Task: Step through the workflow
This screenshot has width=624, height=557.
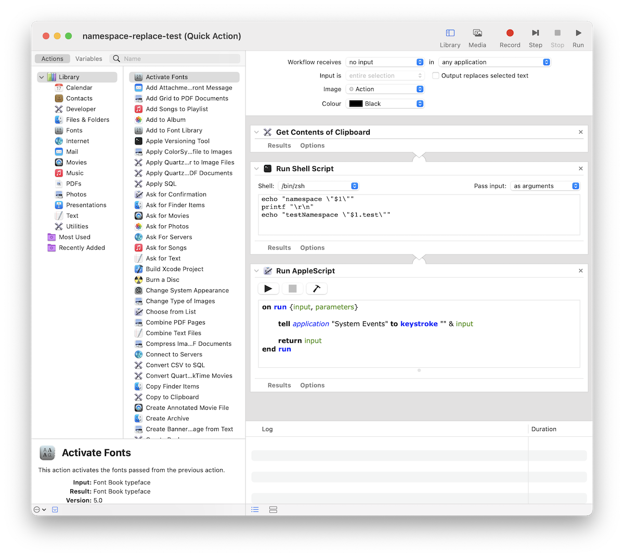Action: pos(536,38)
